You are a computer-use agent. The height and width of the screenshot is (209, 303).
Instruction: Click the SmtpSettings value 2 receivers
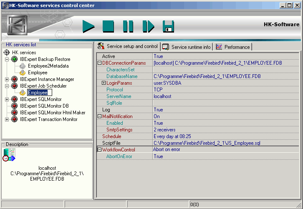coord(164,130)
